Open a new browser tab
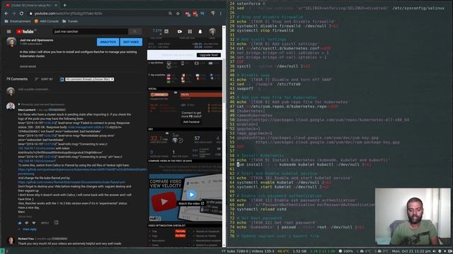 64,5
